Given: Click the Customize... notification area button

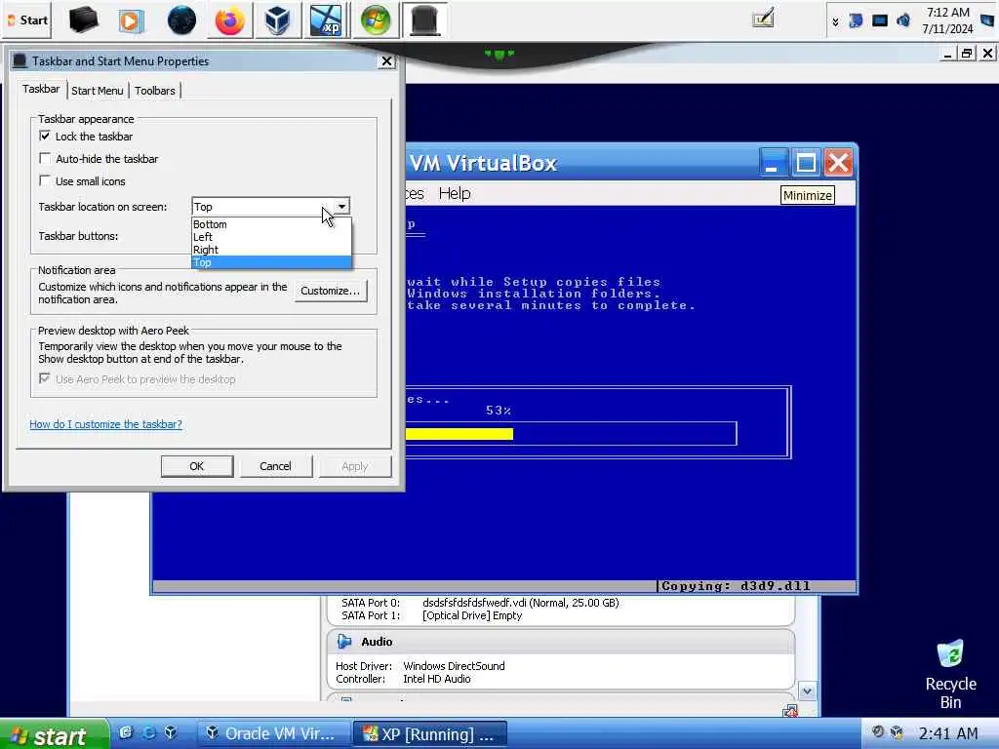Looking at the screenshot, I should click(x=330, y=291).
